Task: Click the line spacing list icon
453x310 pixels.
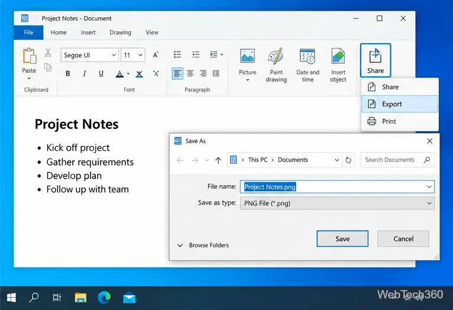Action: (214, 54)
